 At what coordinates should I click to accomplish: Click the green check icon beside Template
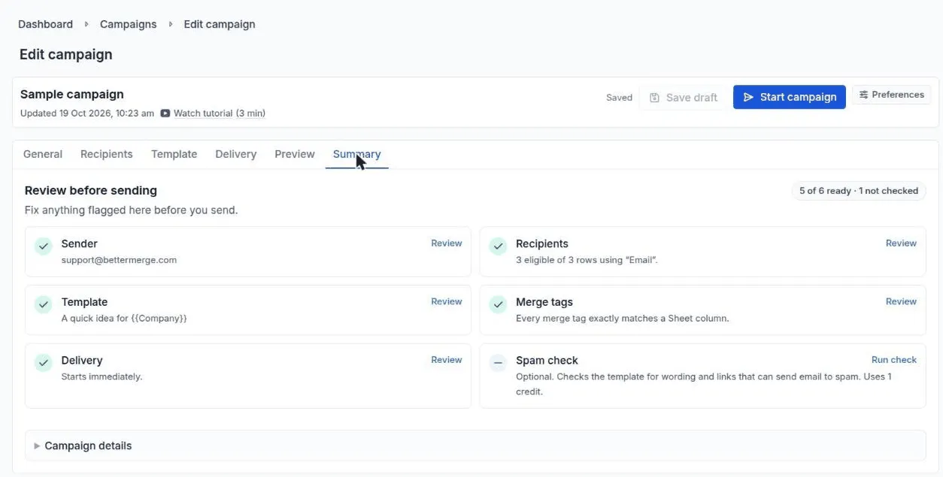click(44, 304)
